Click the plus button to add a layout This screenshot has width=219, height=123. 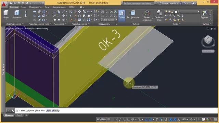tap(27, 115)
